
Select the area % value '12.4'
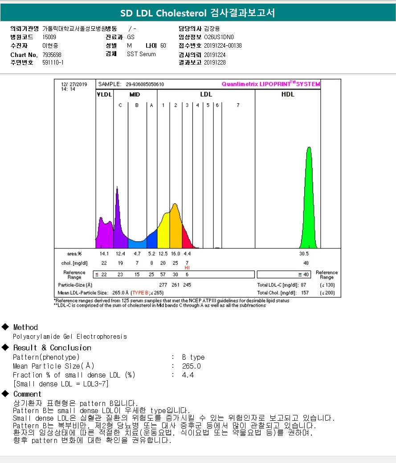pos(120,254)
